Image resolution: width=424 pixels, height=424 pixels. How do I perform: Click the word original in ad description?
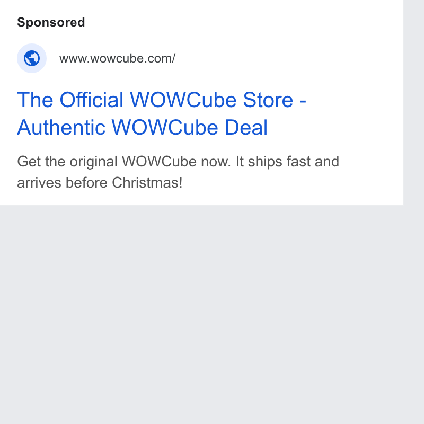(93, 162)
